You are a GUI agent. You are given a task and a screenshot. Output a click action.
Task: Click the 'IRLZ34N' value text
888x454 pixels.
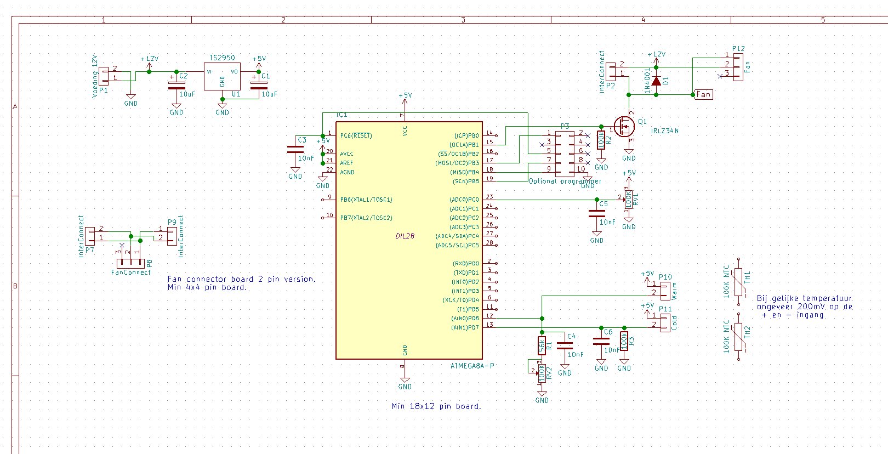665,131
